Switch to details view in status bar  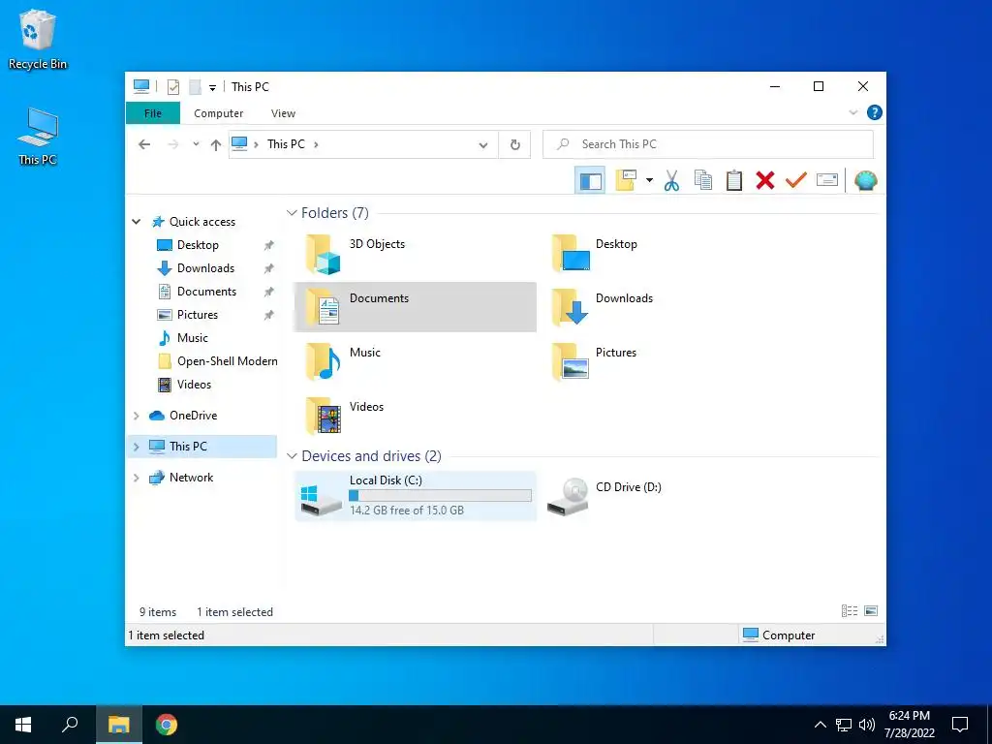pyautogui.click(x=849, y=611)
